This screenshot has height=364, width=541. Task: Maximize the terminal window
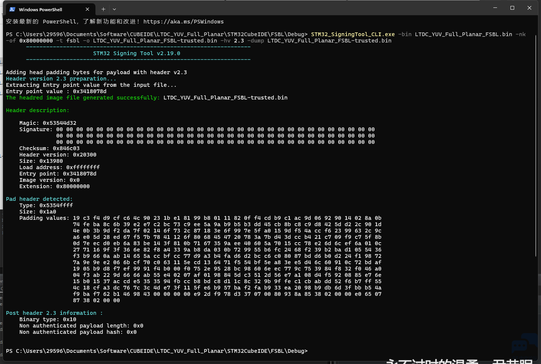click(x=512, y=8)
